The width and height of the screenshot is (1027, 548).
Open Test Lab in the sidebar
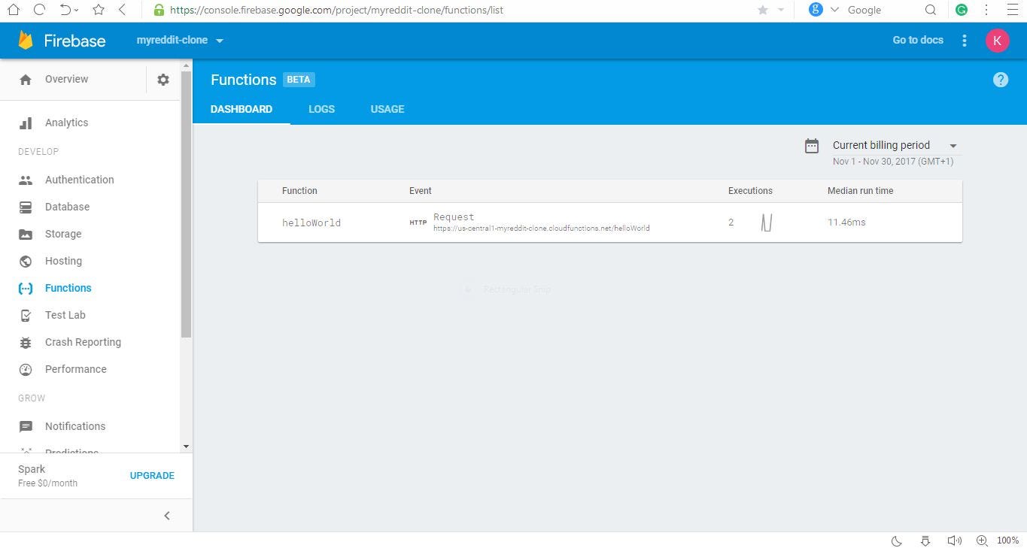point(65,315)
